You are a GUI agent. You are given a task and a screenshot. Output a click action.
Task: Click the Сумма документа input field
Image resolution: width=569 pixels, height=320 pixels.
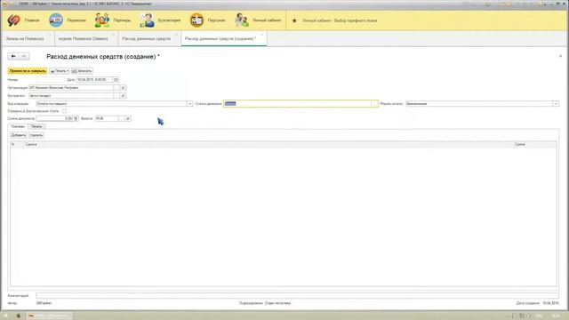click(55, 118)
